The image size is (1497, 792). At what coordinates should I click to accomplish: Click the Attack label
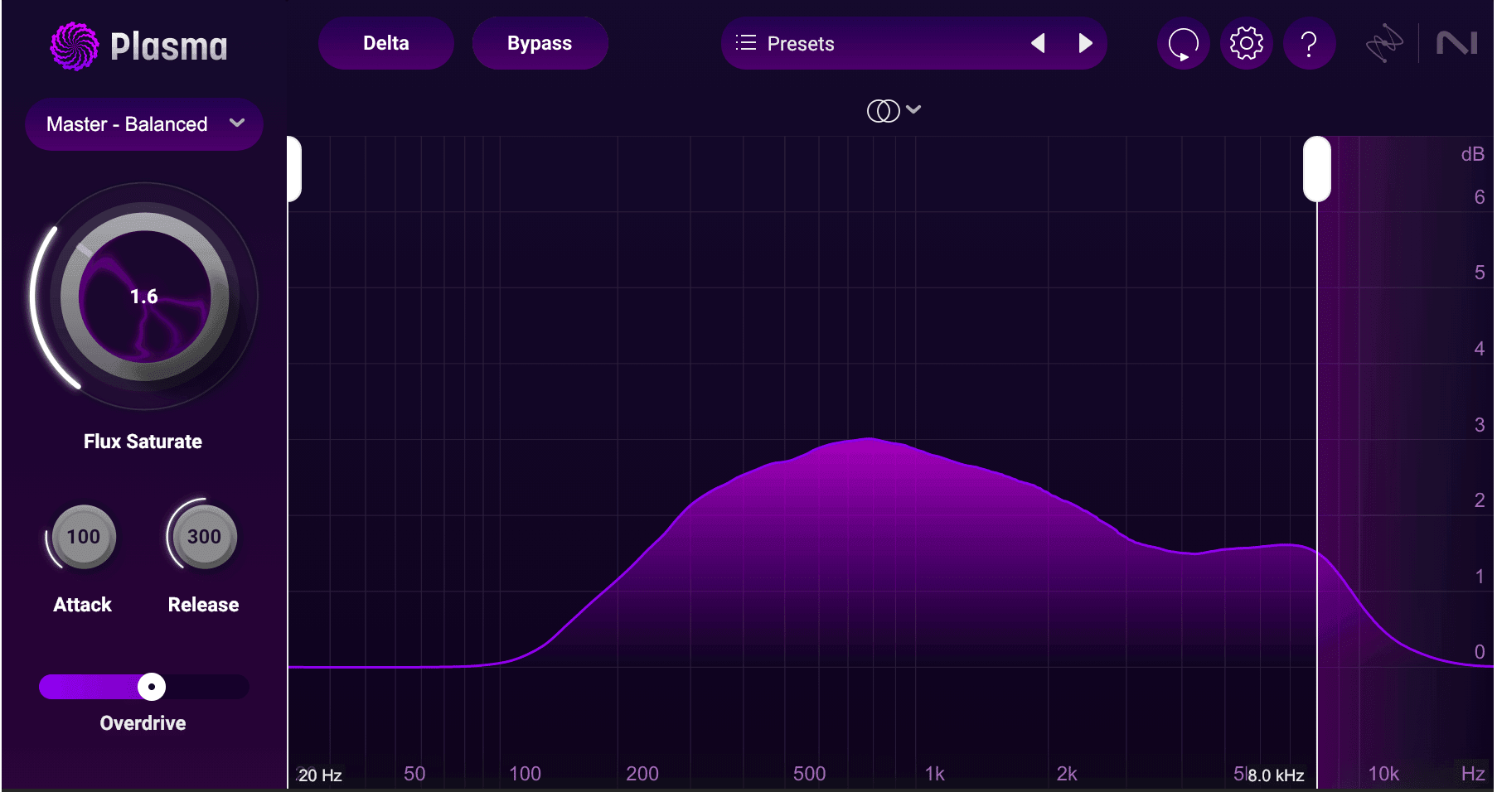point(82,605)
